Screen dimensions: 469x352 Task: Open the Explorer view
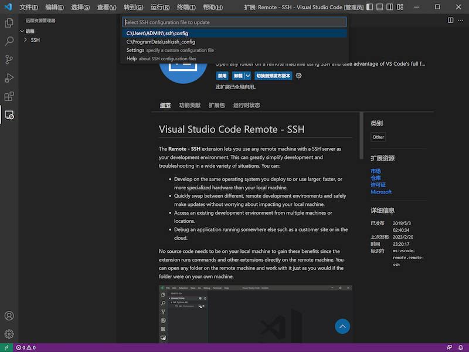tap(9, 23)
